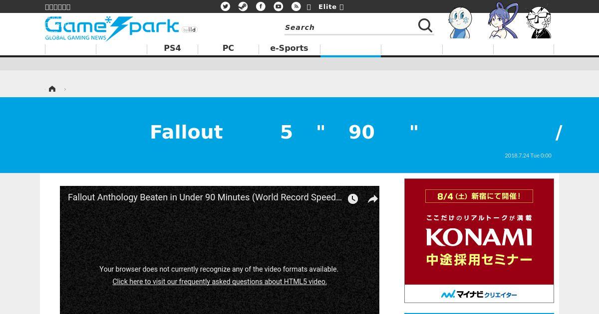The image size is (599, 314).
Task: Go home via breadcrumb house icon
Action: [x=52, y=89]
